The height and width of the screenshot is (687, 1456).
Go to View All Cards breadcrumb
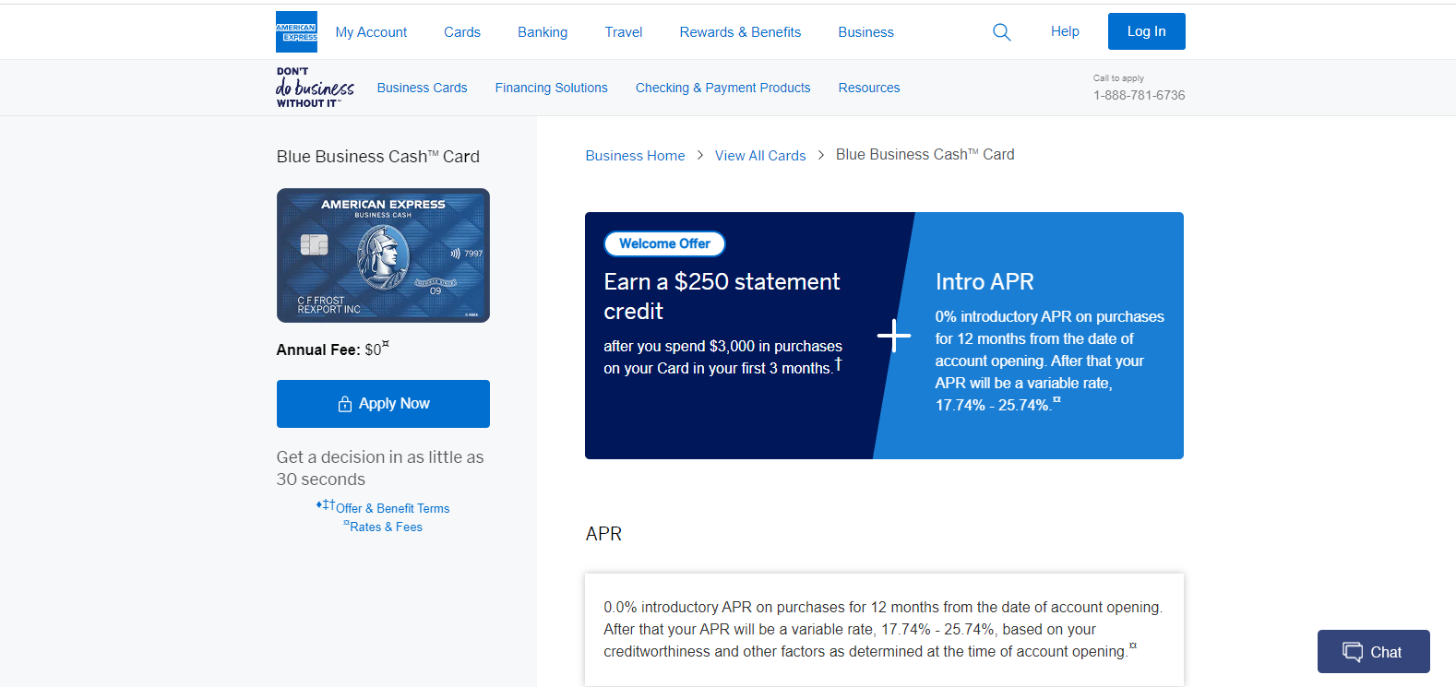point(760,156)
